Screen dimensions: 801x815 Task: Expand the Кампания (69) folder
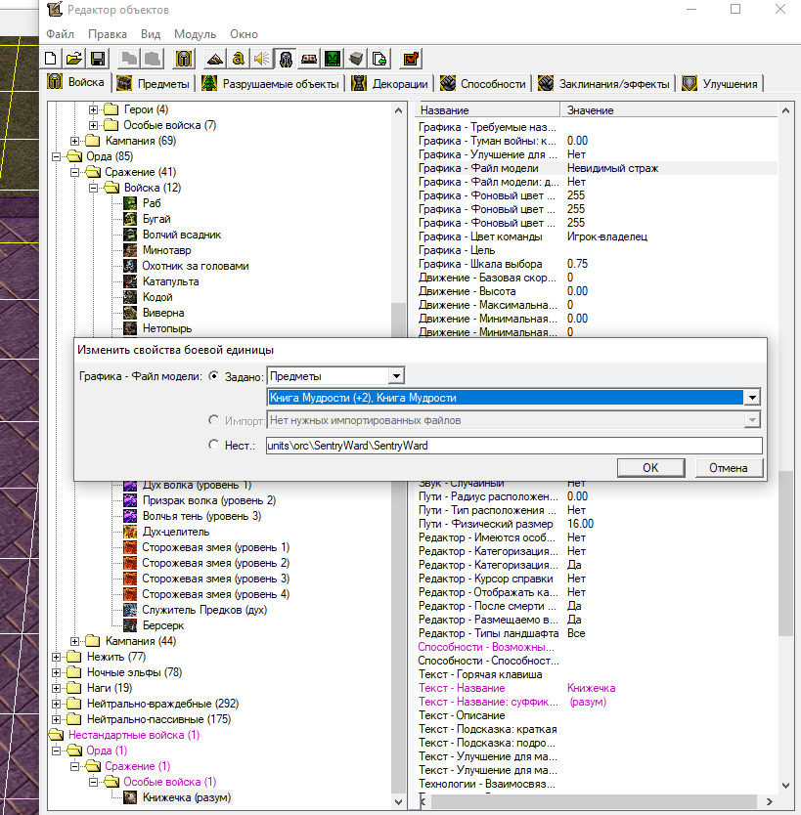[75, 141]
